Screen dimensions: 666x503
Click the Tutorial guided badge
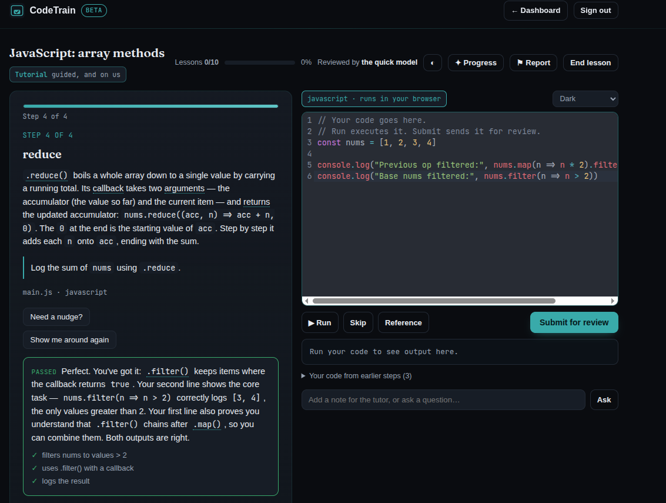(68, 74)
